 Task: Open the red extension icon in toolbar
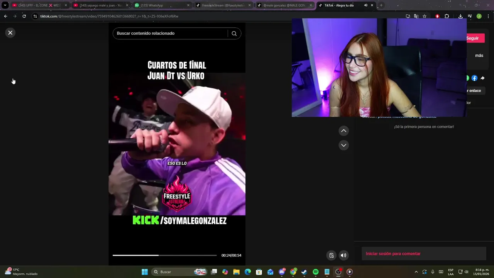click(x=437, y=16)
